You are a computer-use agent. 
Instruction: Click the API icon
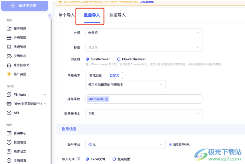point(9,113)
